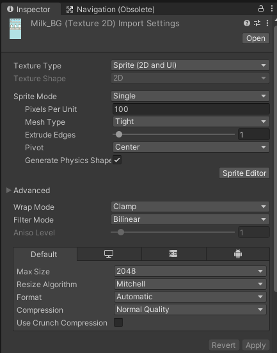Open the Inspector panel kebab menu
The height and width of the screenshot is (353, 277).
pos(272,8)
